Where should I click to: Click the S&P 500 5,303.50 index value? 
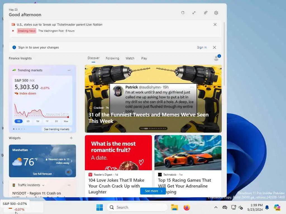[x=27, y=87]
